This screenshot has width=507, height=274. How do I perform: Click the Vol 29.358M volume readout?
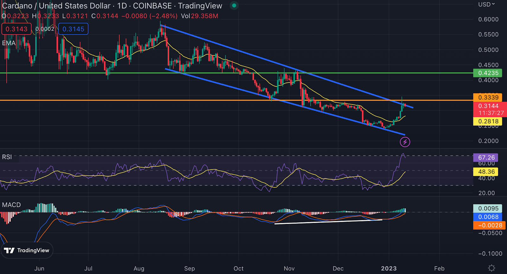tap(200, 16)
